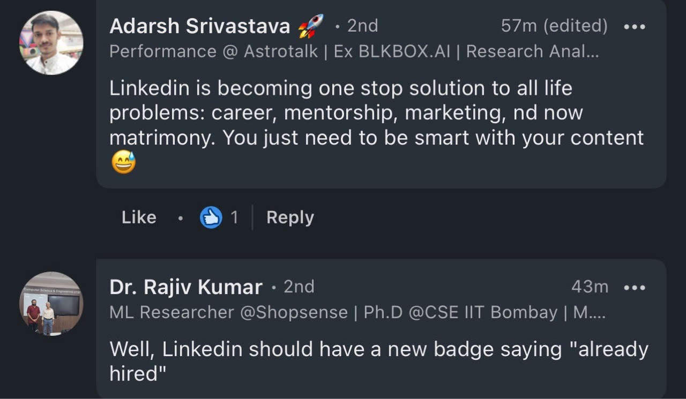The height and width of the screenshot is (399, 686).
Task: Open the three-dot menu on Adarsh's comment
Action: [635, 26]
